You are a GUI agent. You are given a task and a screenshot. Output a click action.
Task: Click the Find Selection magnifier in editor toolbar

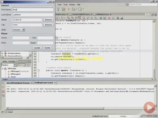(69, 18)
